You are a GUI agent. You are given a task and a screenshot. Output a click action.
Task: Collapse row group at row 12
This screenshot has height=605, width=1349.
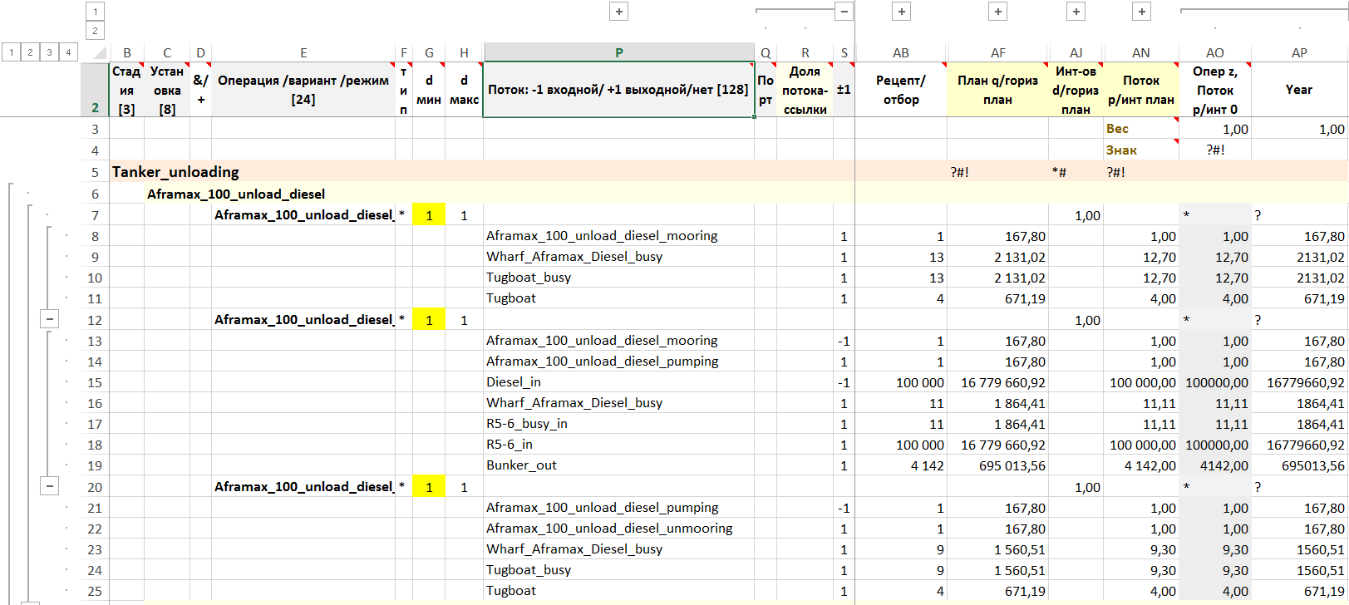click(x=50, y=319)
